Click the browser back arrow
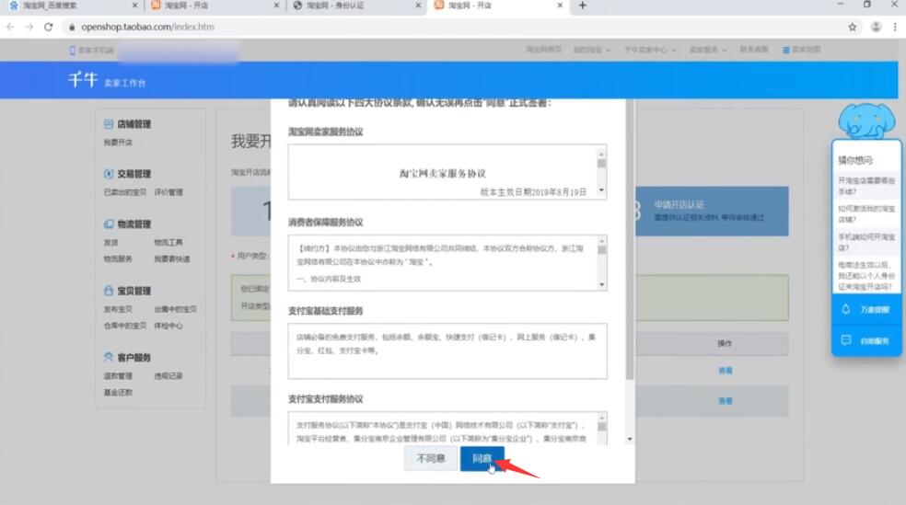 (x=10, y=28)
